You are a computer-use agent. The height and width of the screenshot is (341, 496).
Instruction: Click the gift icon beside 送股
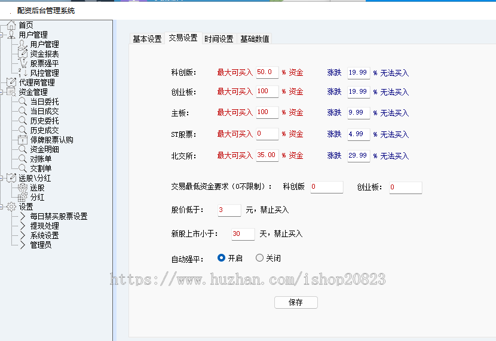tap(23, 188)
